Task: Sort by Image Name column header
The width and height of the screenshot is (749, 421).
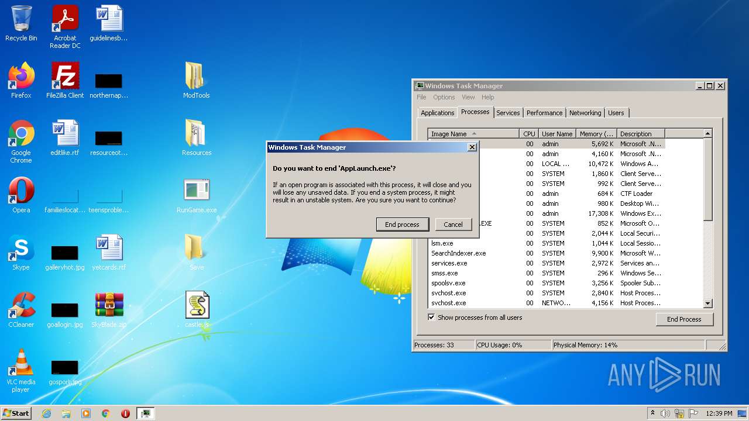Action: click(473, 134)
